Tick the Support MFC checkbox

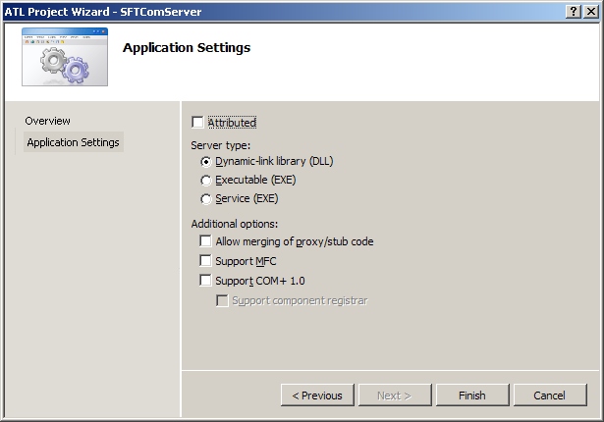(205, 261)
